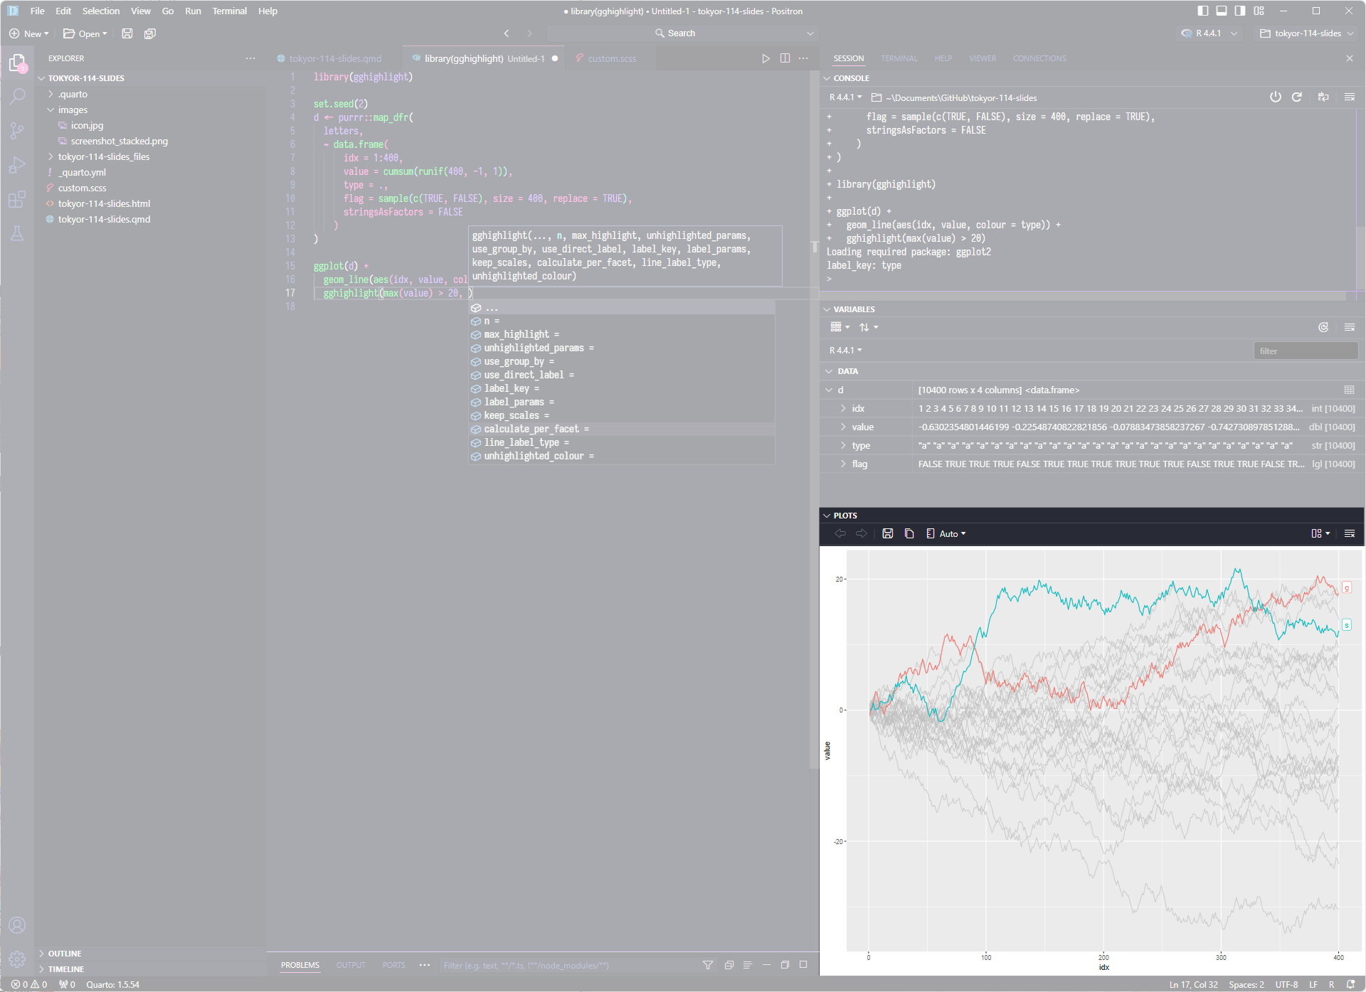This screenshot has height=992, width=1366.
Task: Open data viewer icon for d
Action: coord(1349,390)
